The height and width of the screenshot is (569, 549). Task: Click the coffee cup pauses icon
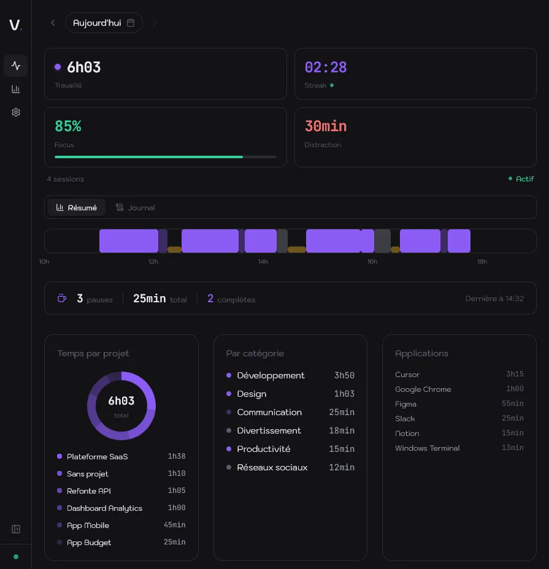pos(62,298)
